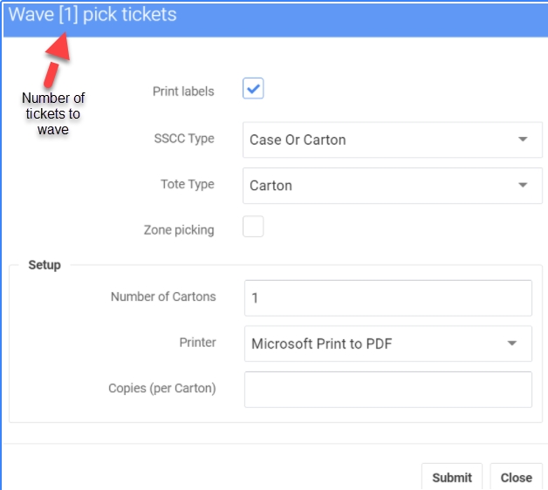Click the Tote Type label

coord(188,184)
